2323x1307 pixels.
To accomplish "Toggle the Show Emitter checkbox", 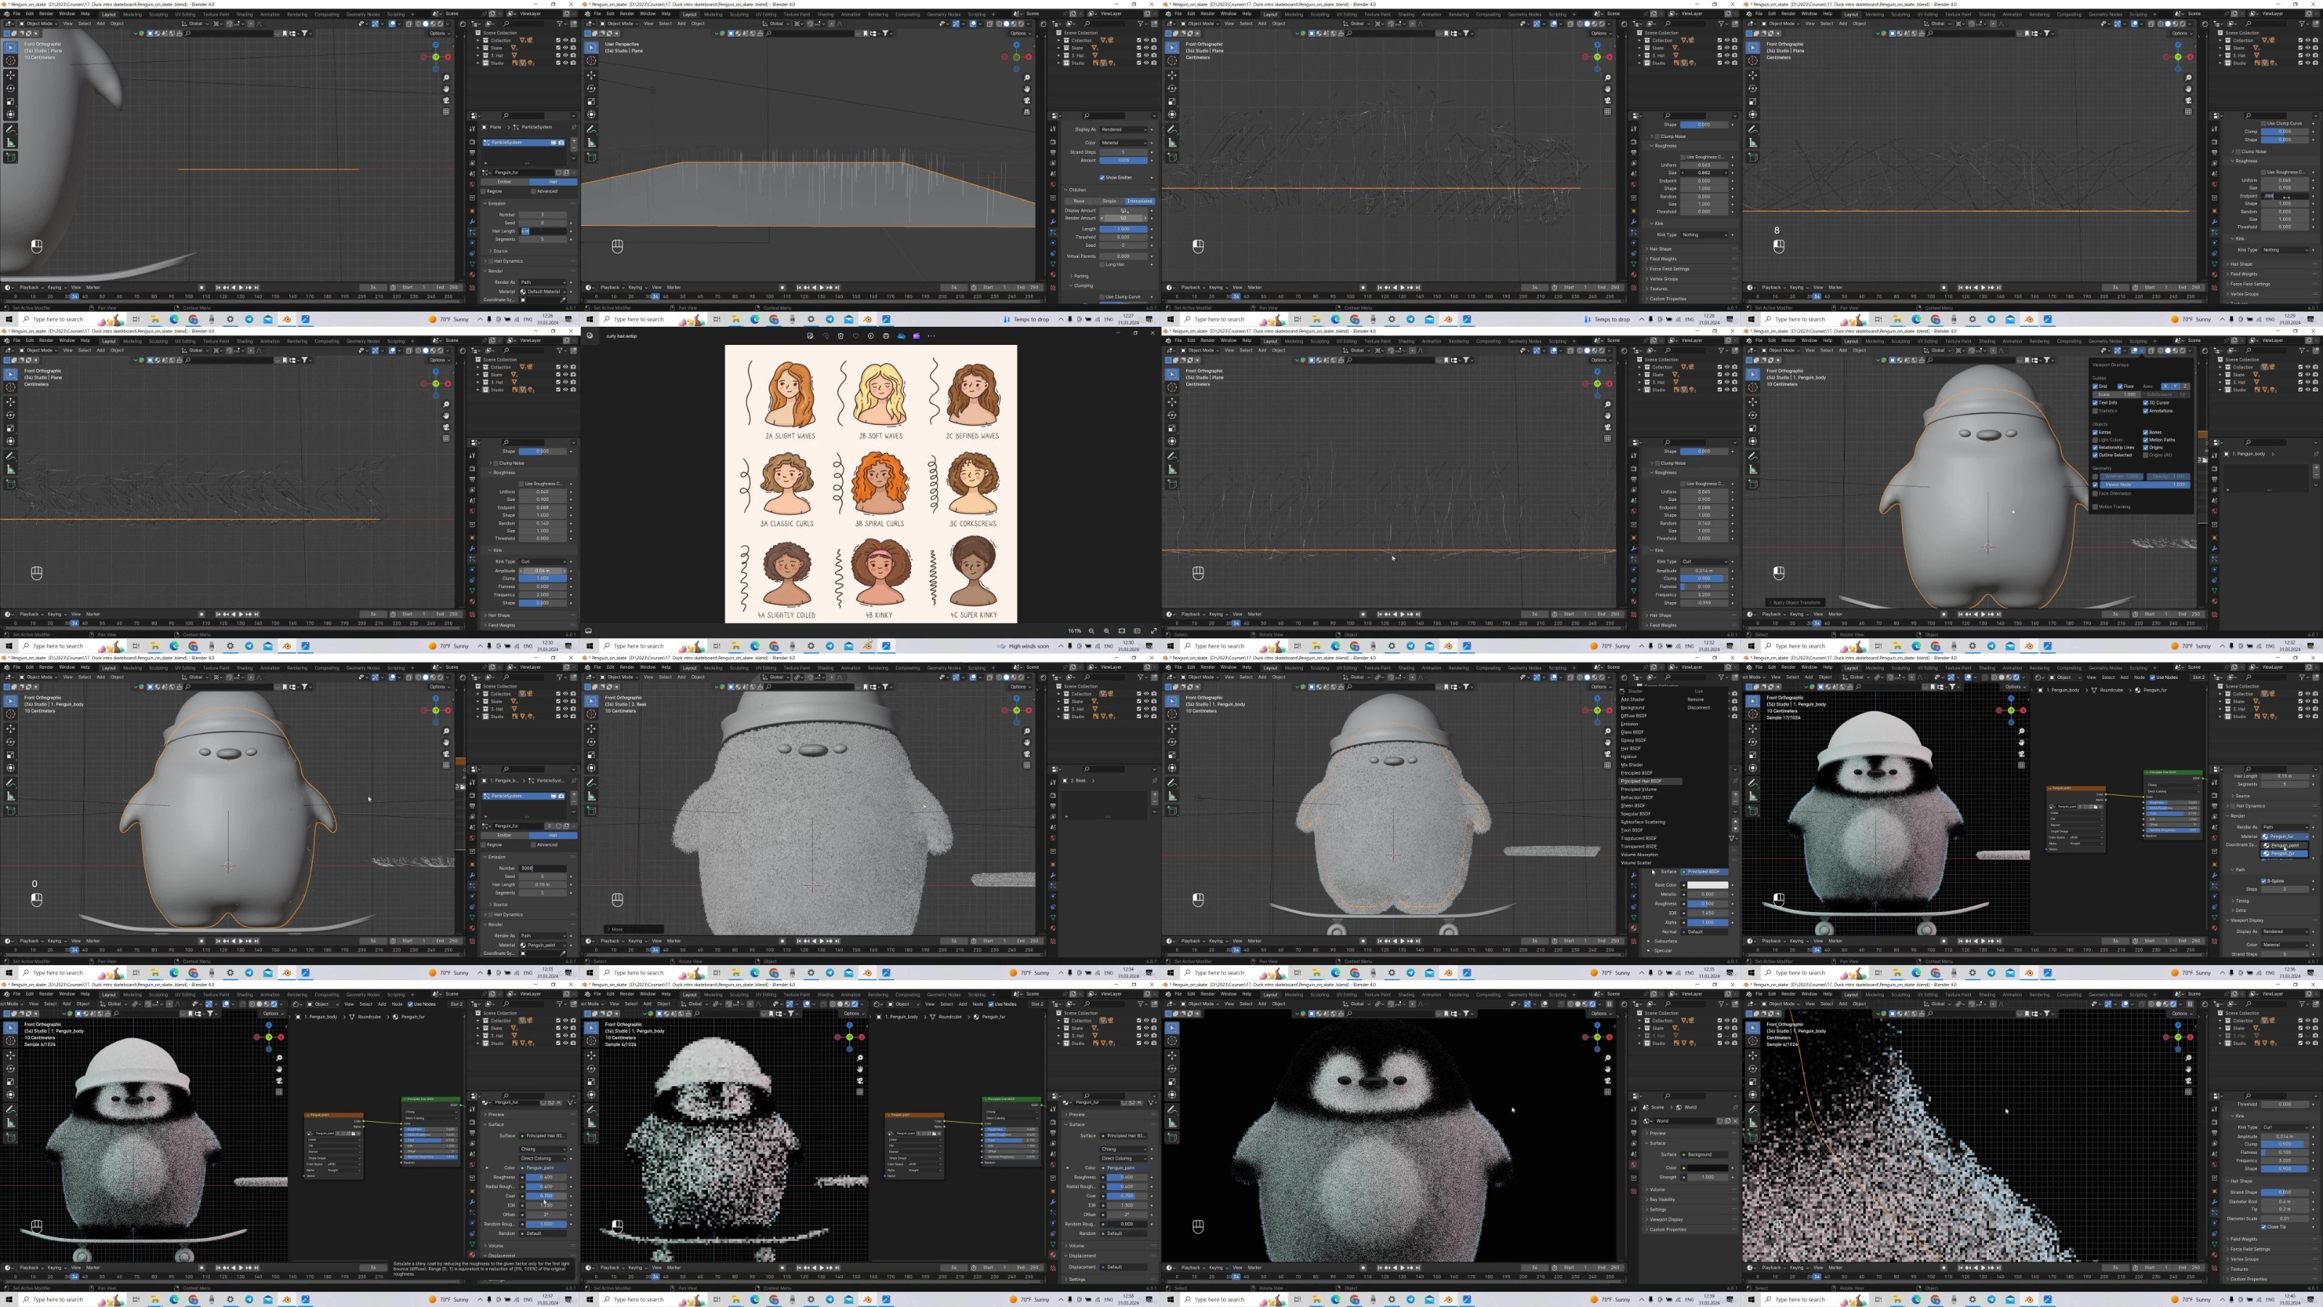I will pyautogui.click(x=1103, y=178).
